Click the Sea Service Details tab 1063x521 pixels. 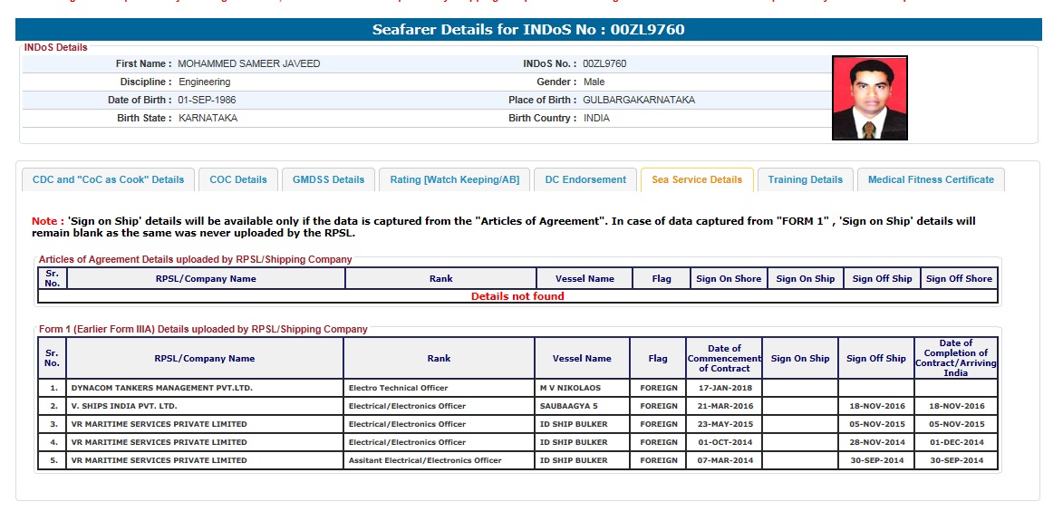(x=696, y=179)
